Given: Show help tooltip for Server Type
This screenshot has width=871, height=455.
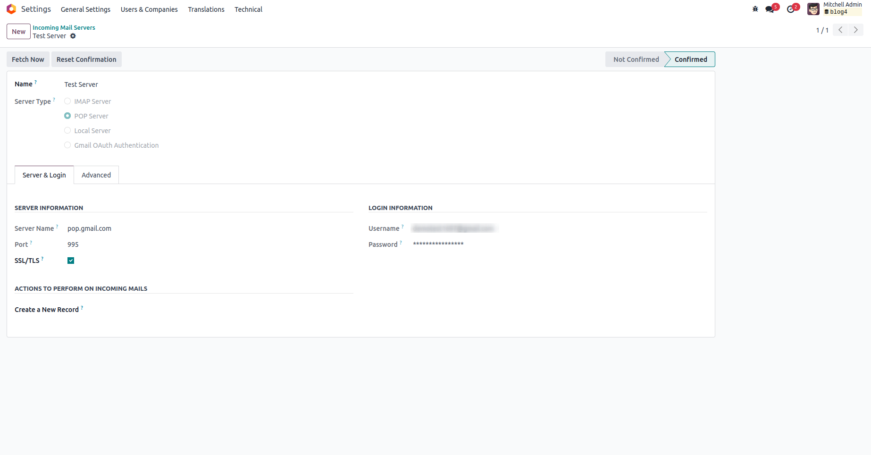Looking at the screenshot, I should 54,100.
